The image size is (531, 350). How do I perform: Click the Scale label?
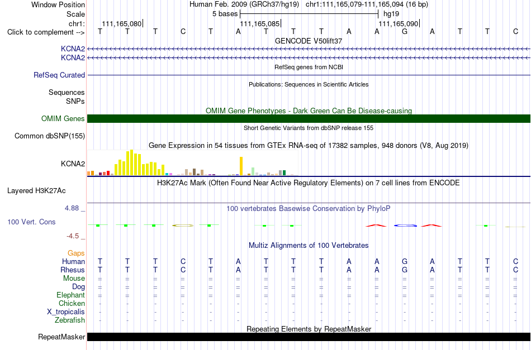tap(76, 14)
